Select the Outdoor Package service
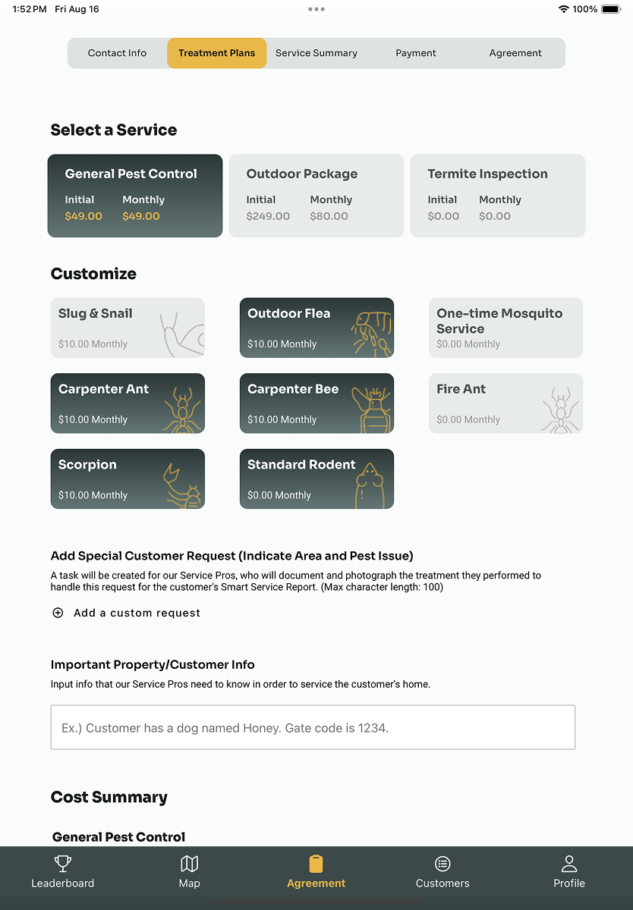Image resolution: width=633 pixels, height=910 pixels. [316, 196]
